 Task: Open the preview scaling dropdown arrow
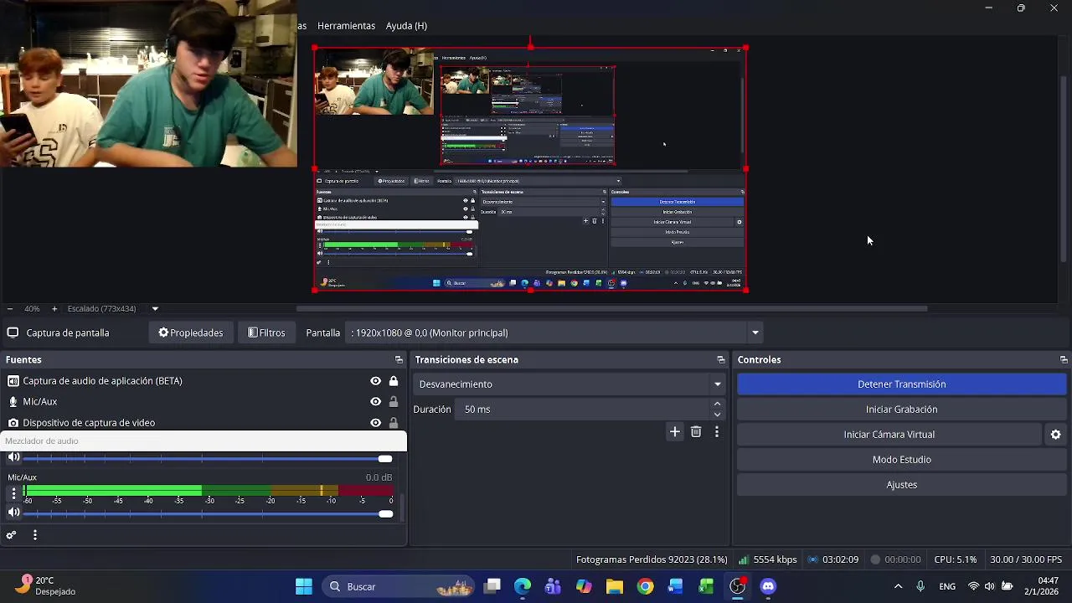point(155,309)
